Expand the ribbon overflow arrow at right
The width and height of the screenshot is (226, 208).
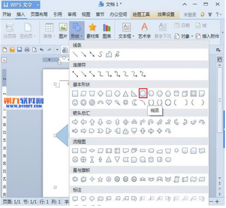point(223,33)
